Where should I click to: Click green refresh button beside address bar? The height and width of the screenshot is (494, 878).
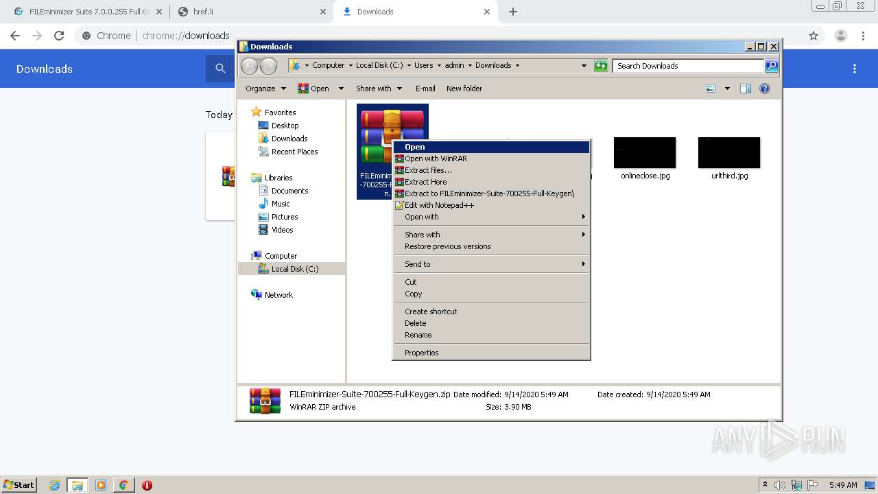tap(601, 66)
